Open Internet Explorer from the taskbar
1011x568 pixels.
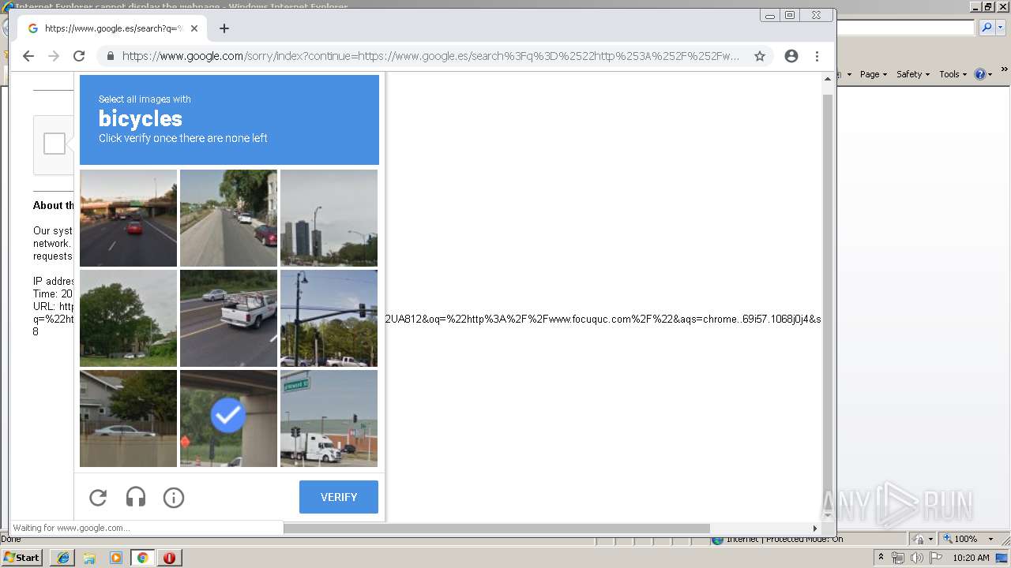tap(62, 558)
